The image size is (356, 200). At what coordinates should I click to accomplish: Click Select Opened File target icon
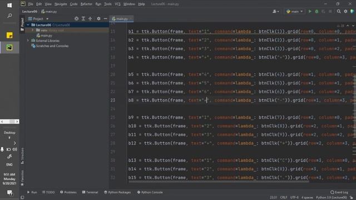[x=77, y=19]
